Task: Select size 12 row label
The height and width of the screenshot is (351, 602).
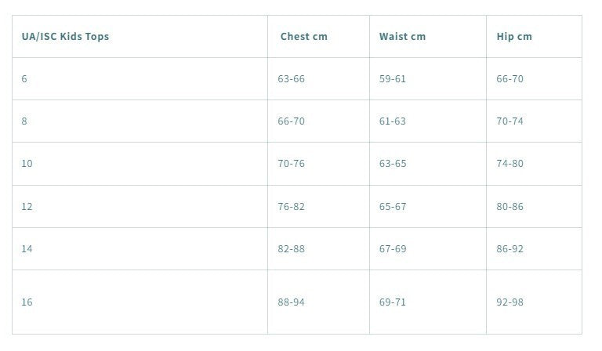Action: pyautogui.click(x=27, y=207)
